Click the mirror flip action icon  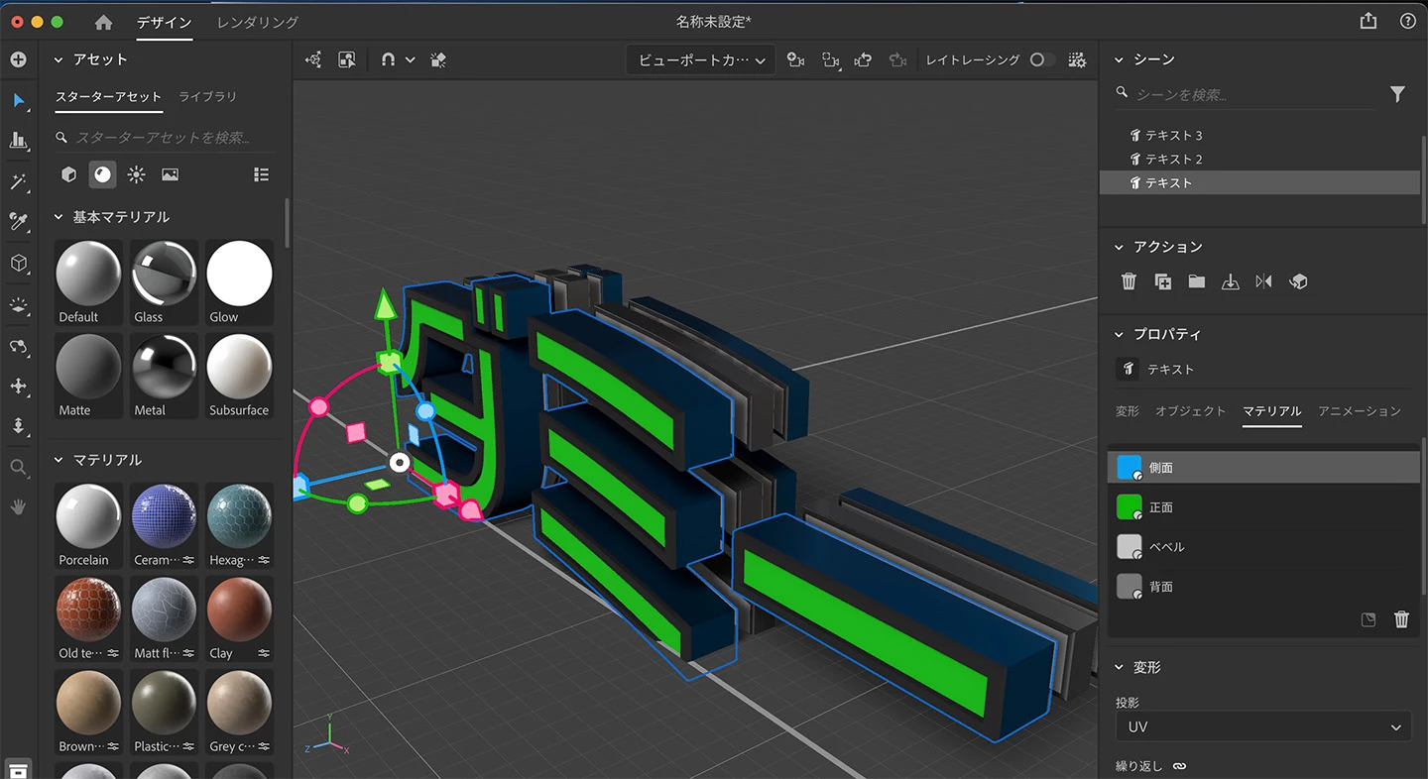coord(1263,281)
